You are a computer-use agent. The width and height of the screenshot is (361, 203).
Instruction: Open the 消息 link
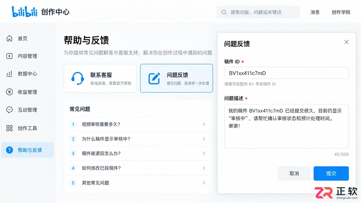point(315,12)
